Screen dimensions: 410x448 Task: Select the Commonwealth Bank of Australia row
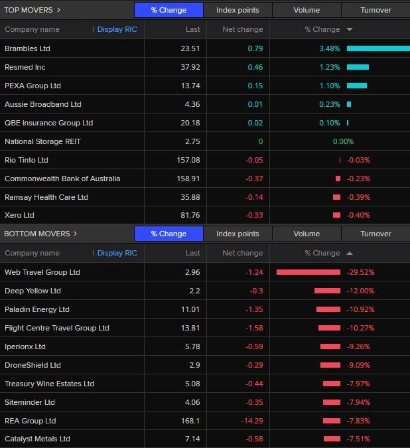point(62,179)
